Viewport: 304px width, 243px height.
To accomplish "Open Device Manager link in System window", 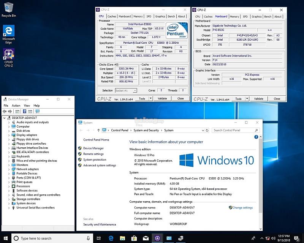I will pos(93,148).
